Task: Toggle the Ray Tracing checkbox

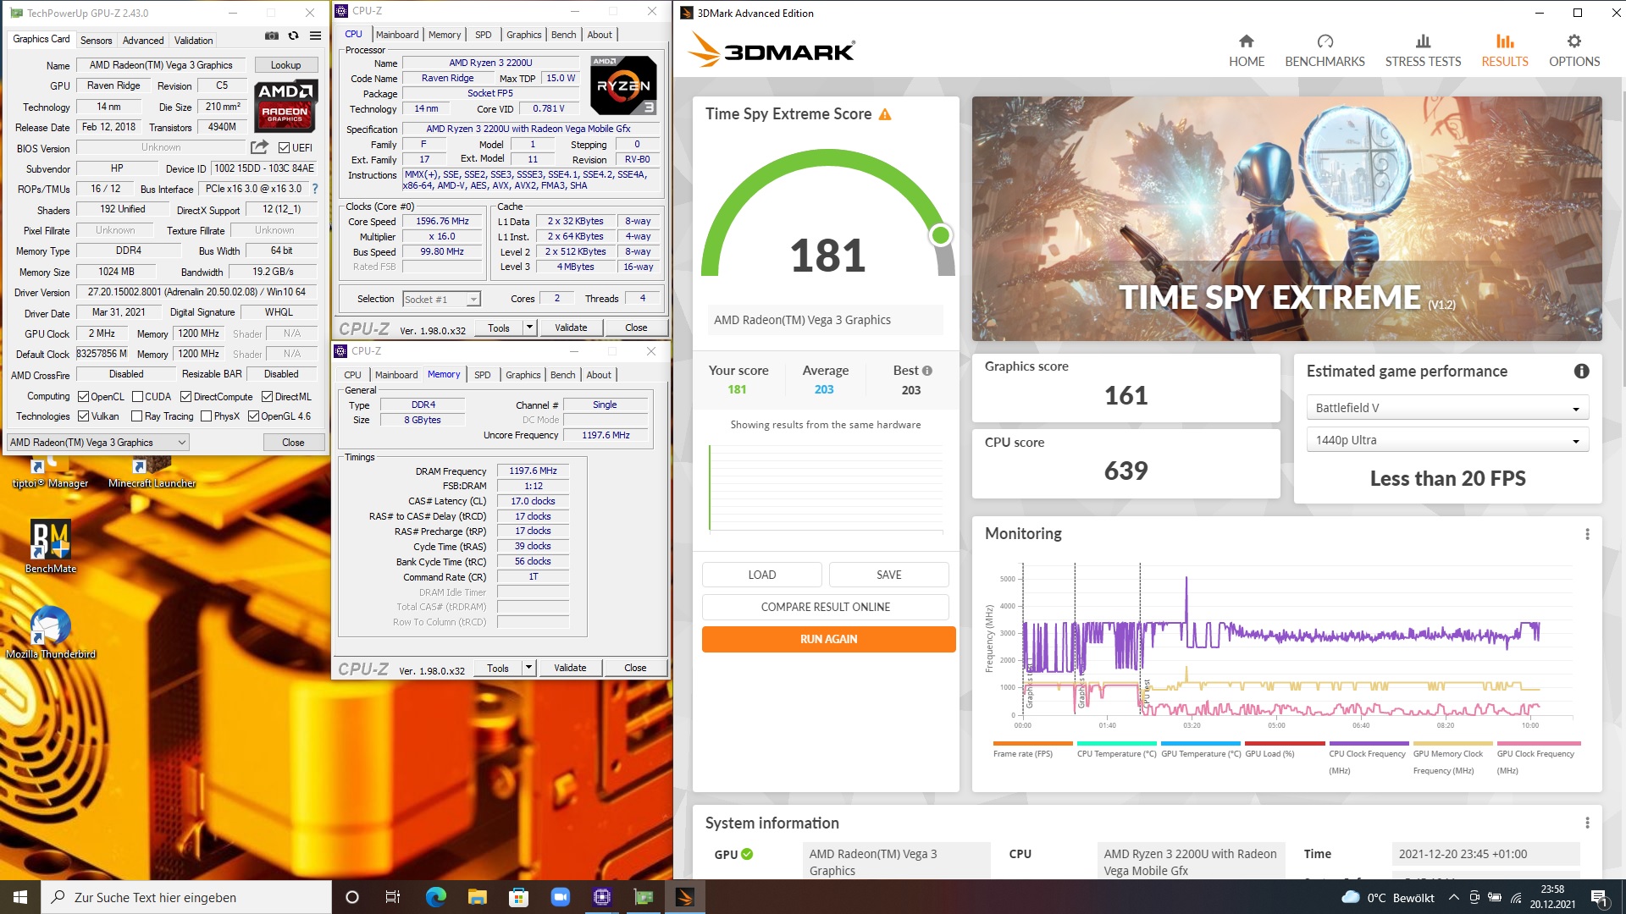Action: (136, 416)
